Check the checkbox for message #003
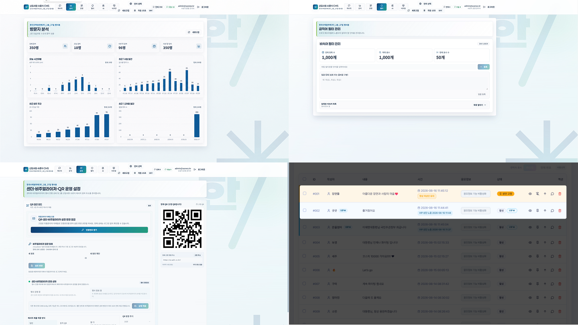Viewport: 578px width, 325px height. pos(304,227)
